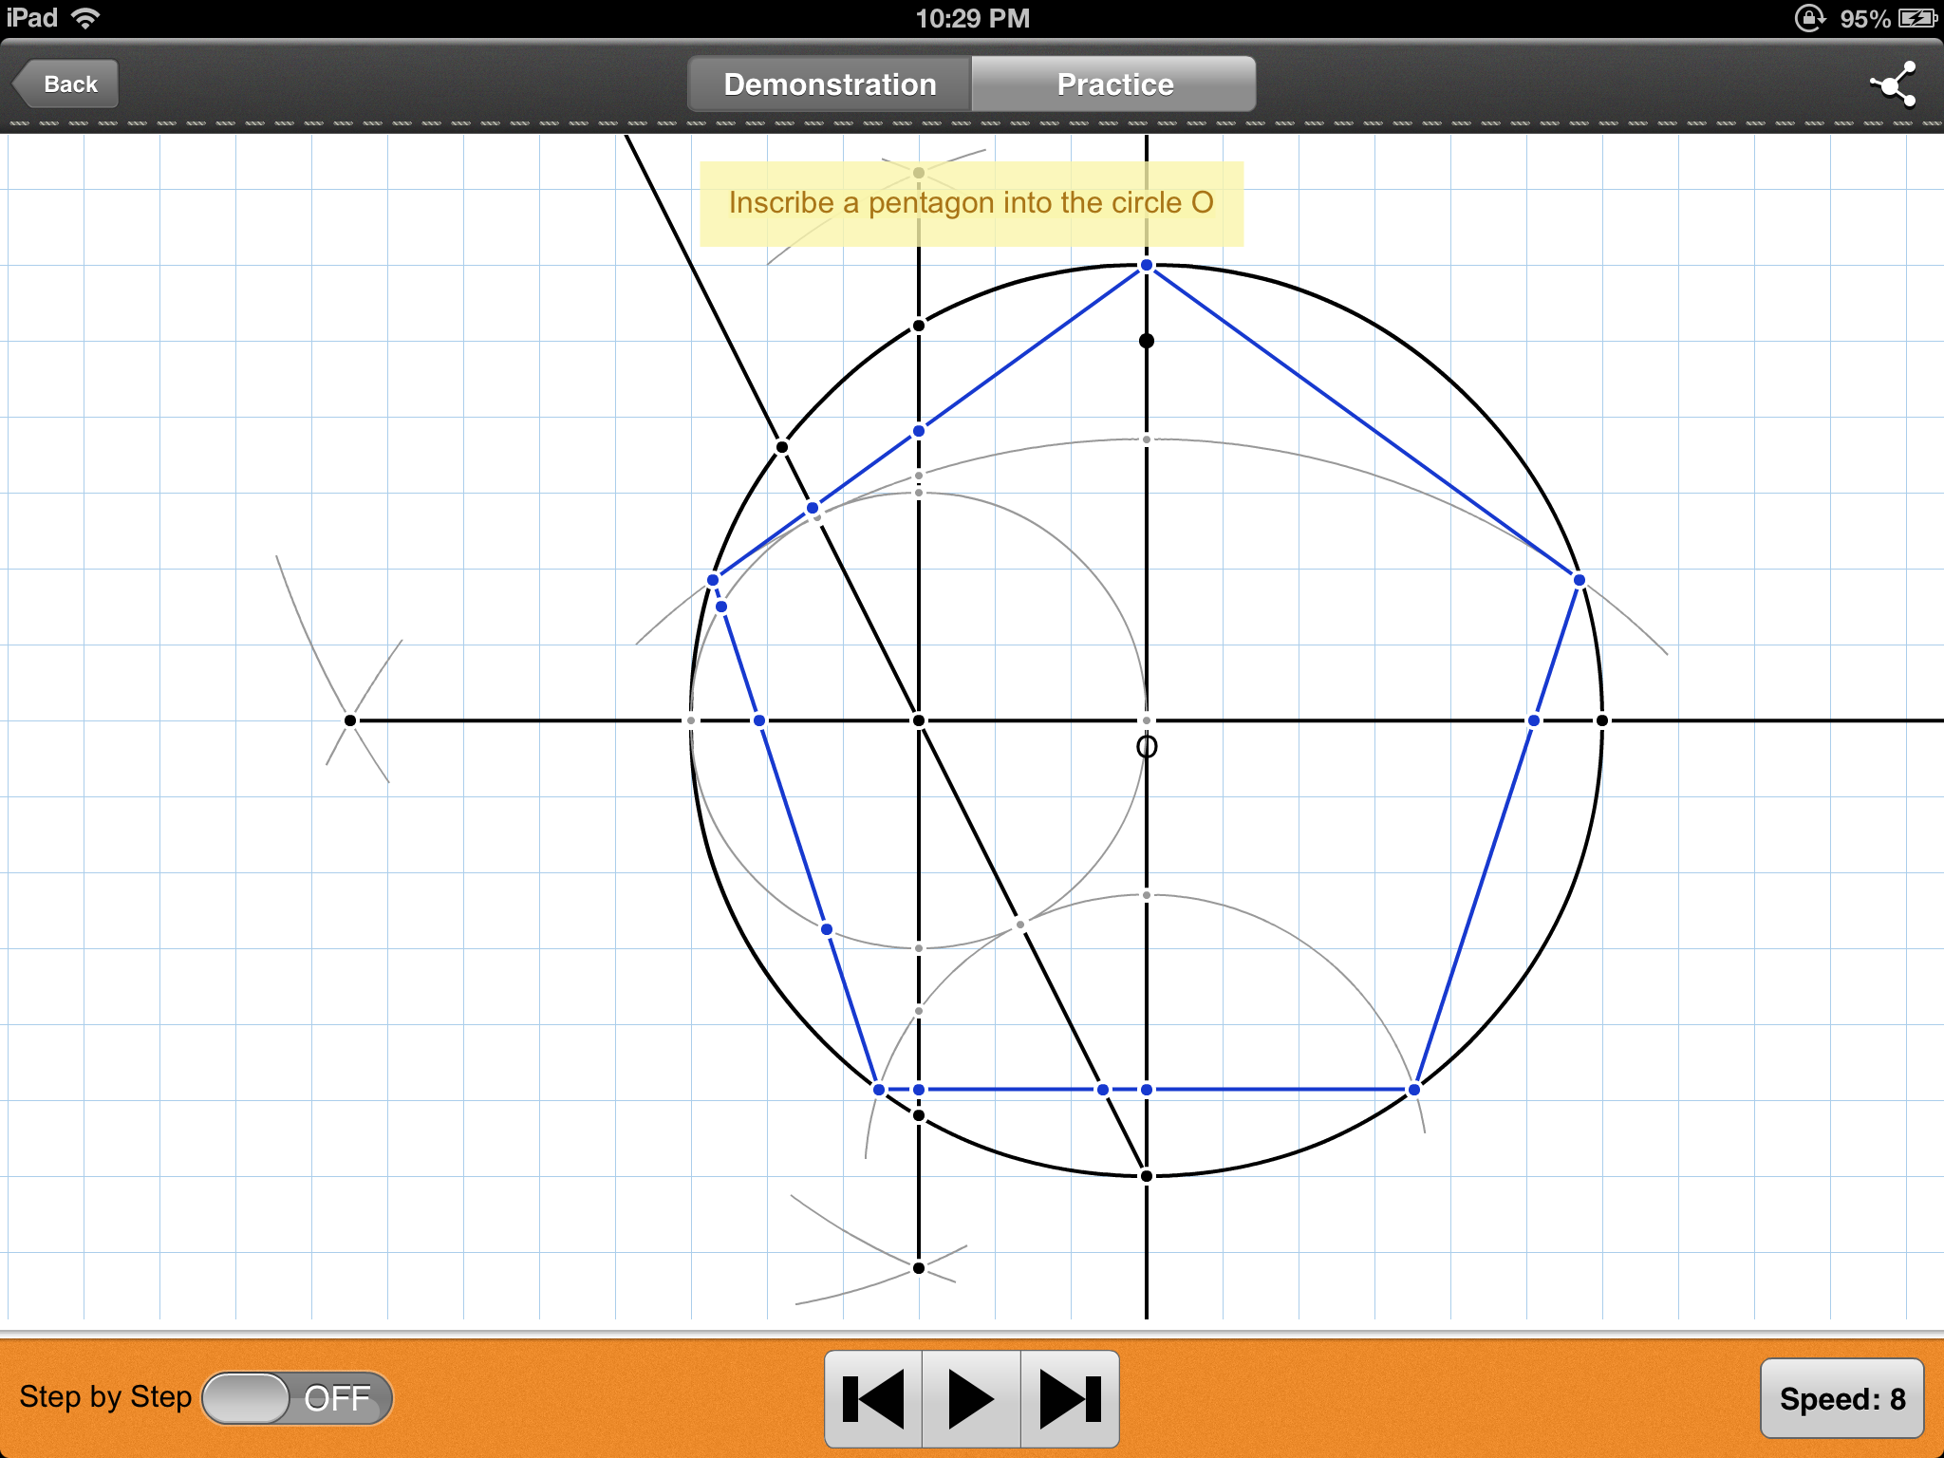Click the circle center point O
Image resolution: width=1944 pixels, height=1458 pixels.
click(1147, 721)
